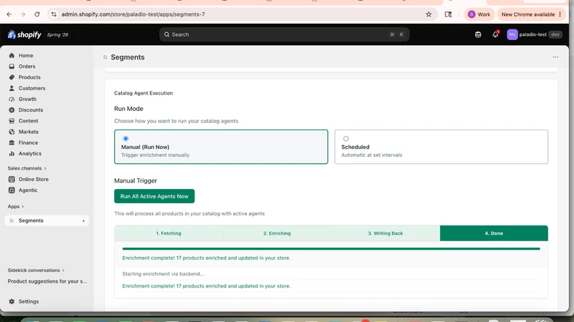
Task: Reload the page in the browser
Action: [37, 14]
